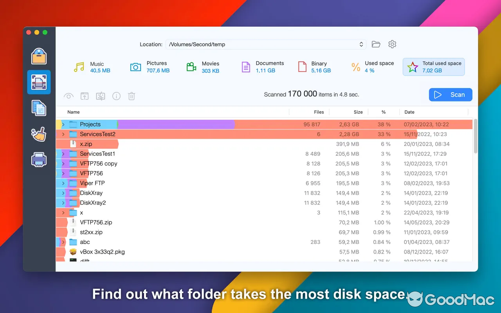This screenshot has width=501, height=313.
Task: Select the disk scanner tool in the sidebar
Action: click(39, 82)
